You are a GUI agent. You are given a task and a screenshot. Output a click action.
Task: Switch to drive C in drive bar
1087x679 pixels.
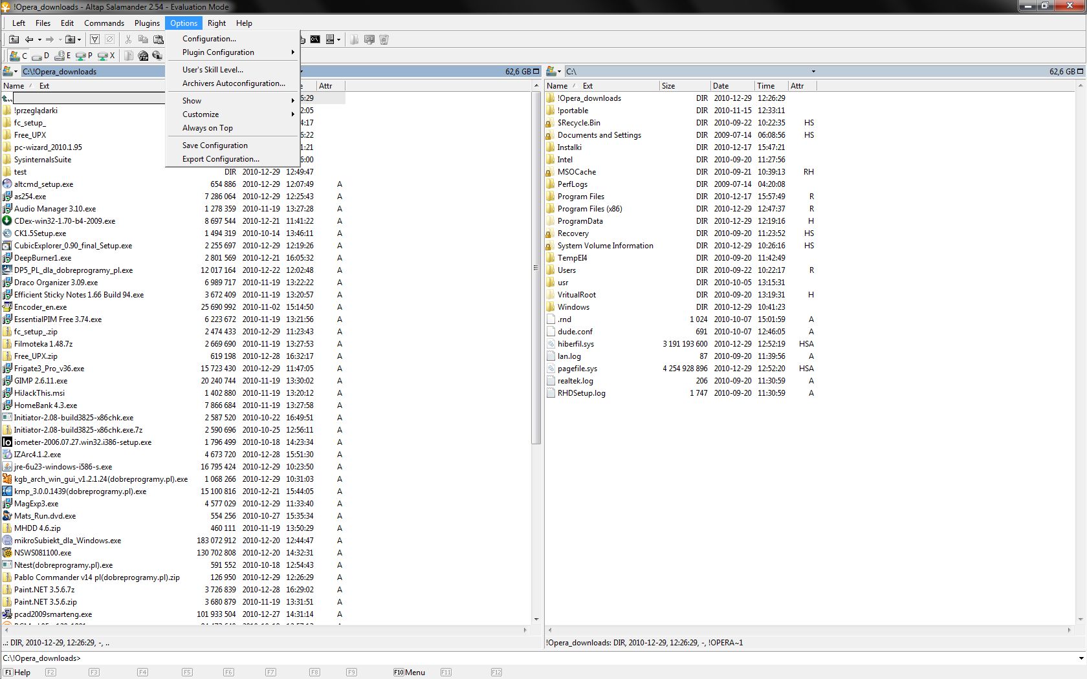coord(18,56)
